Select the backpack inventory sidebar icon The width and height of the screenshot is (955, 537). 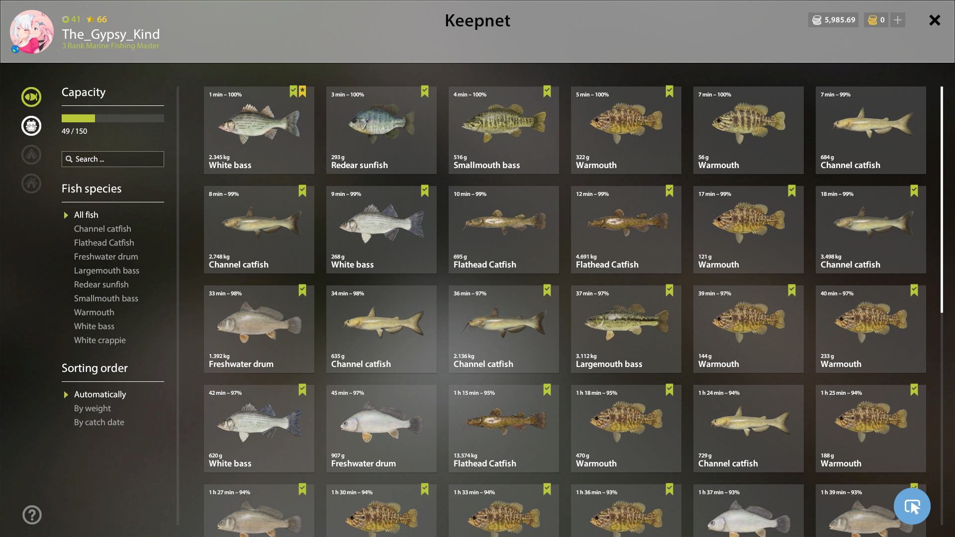tap(31, 126)
